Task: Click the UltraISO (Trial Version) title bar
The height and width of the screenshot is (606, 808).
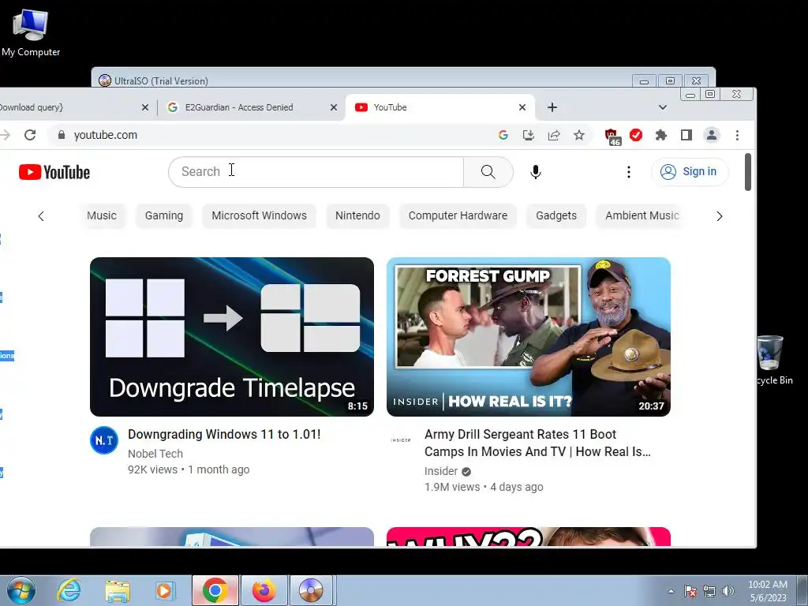Action: [361, 81]
